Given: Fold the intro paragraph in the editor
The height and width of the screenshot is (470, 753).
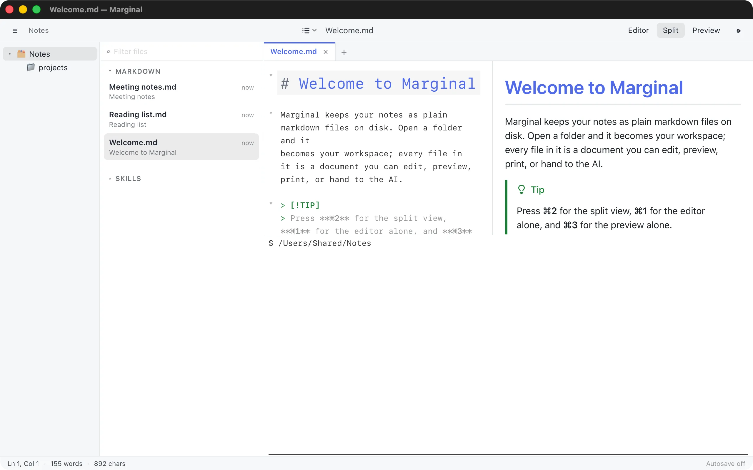Looking at the screenshot, I should pos(271,113).
